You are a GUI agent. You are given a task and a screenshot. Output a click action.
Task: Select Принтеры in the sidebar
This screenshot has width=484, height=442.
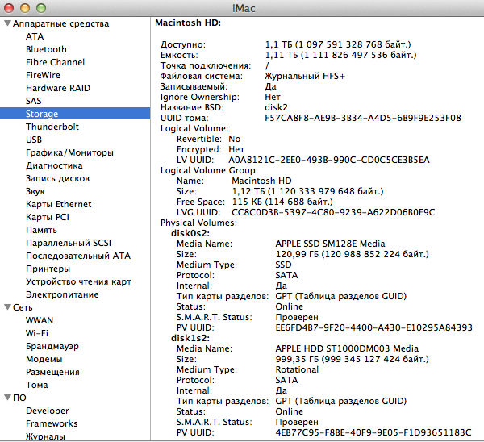tap(48, 269)
